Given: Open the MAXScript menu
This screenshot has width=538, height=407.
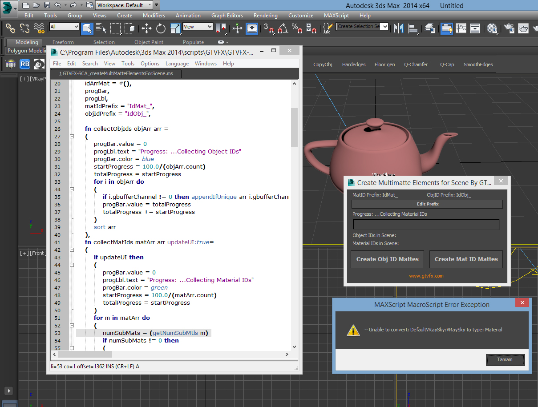Looking at the screenshot, I should (336, 16).
